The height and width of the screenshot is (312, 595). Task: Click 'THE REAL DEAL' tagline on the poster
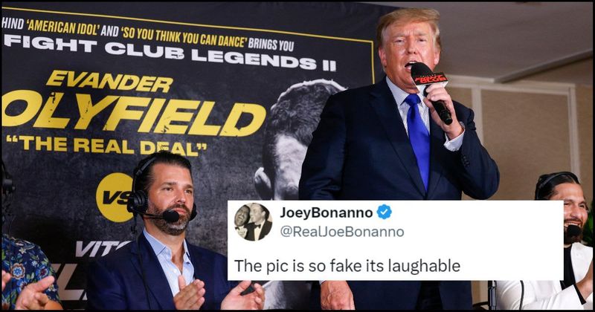click(x=106, y=146)
